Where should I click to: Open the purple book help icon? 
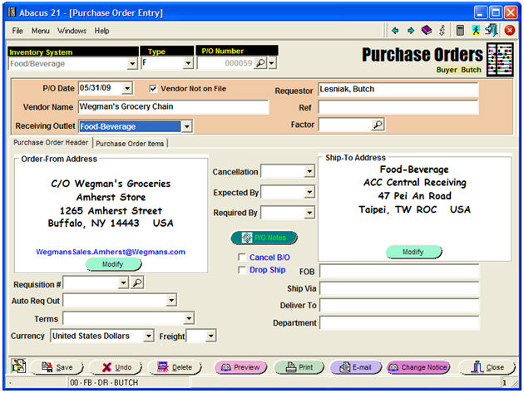click(426, 31)
